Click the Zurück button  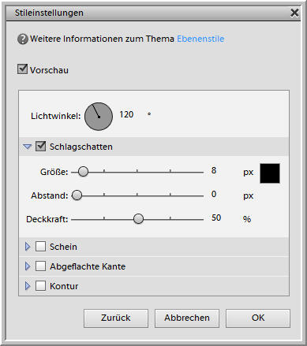116,318
